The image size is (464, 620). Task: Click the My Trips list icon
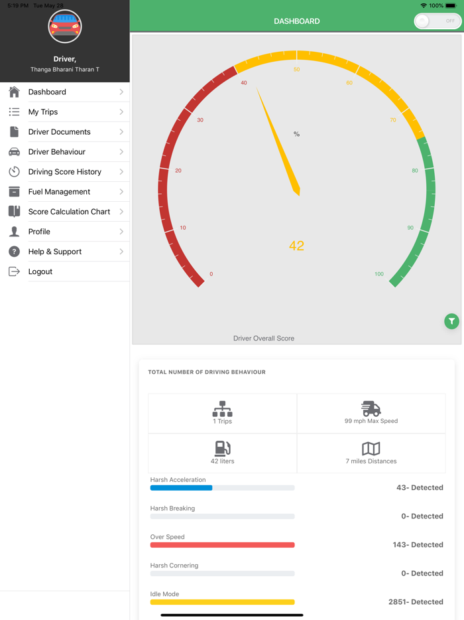(14, 112)
